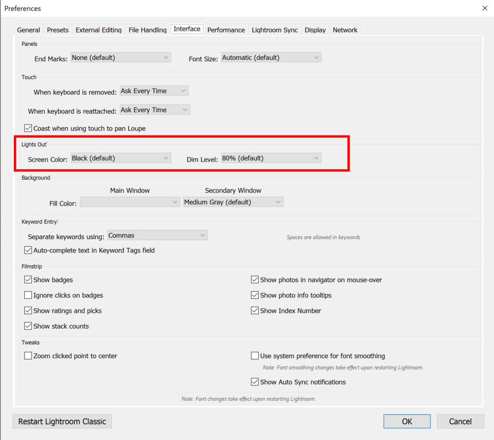Open the 'When keyboard is reattached' dropdown
494x440 pixels.
coord(155,110)
